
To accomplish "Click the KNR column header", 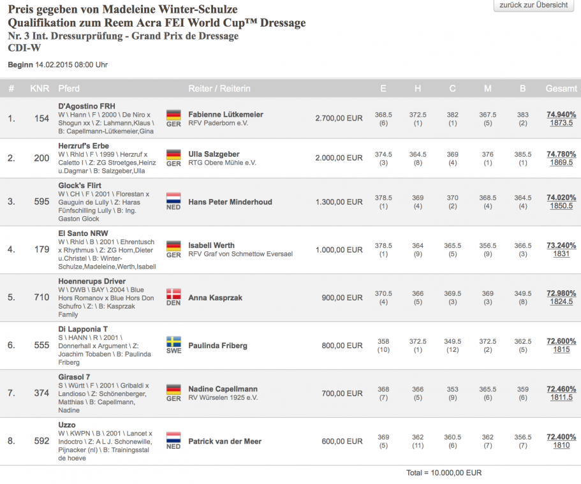I will point(40,89).
